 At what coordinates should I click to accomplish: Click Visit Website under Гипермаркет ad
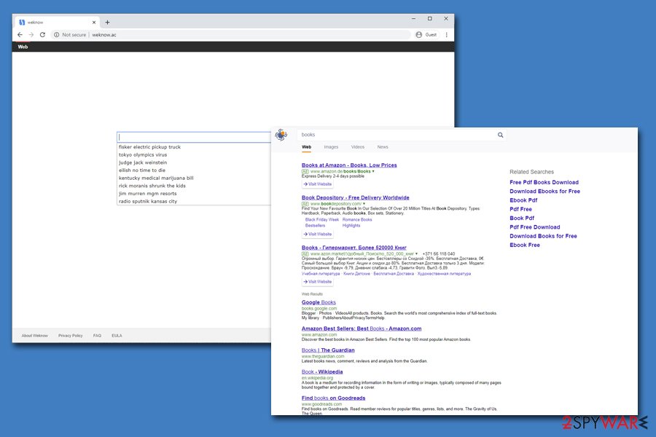point(318,282)
